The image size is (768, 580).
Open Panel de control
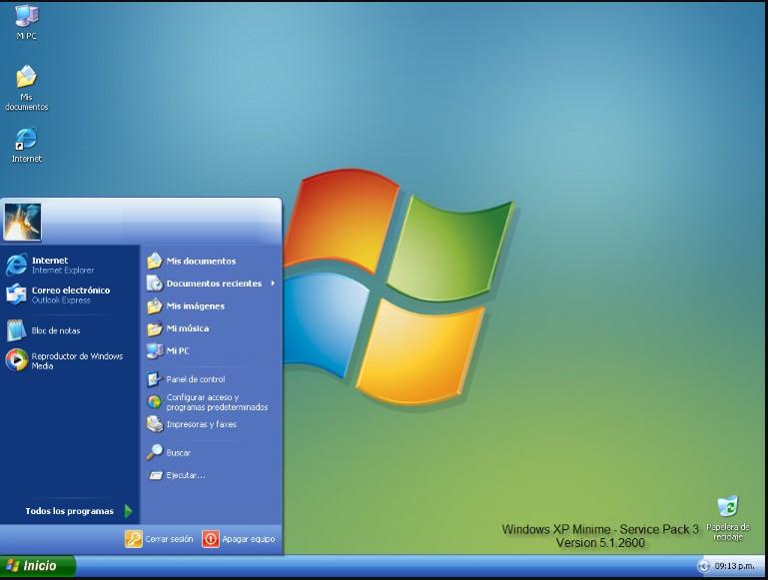(x=195, y=379)
